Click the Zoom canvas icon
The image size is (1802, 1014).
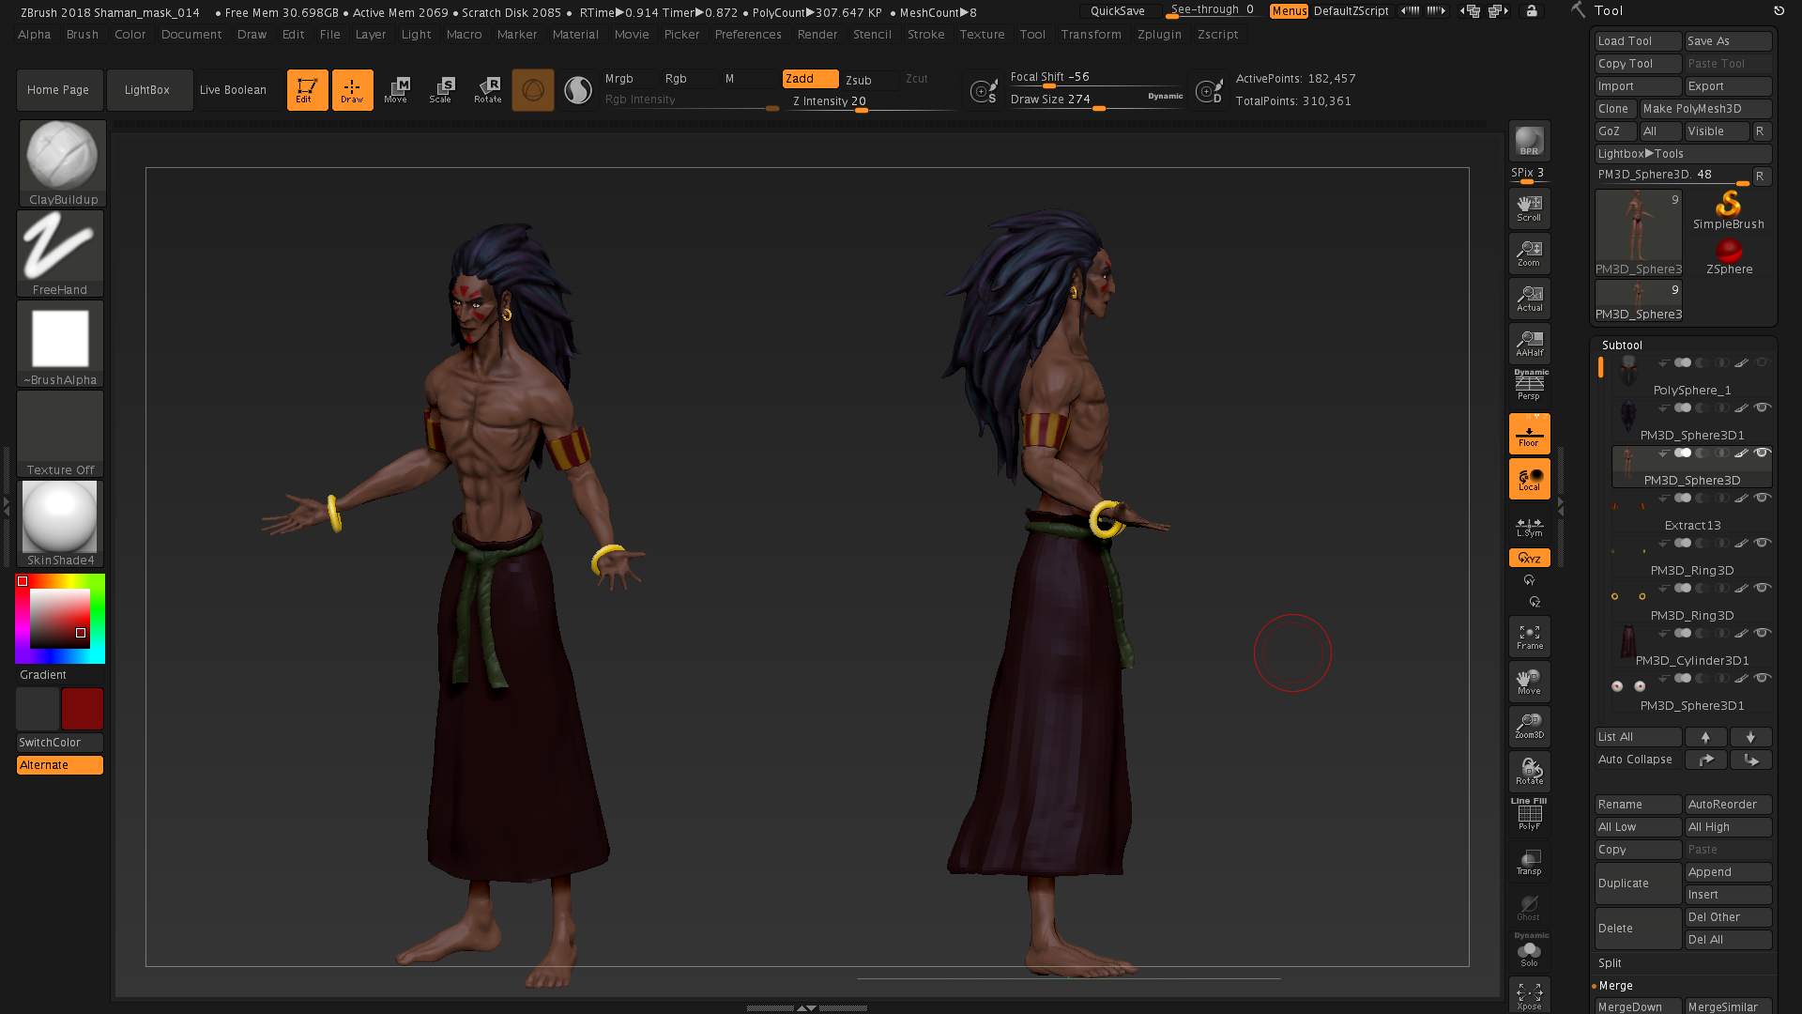pos(1529,253)
